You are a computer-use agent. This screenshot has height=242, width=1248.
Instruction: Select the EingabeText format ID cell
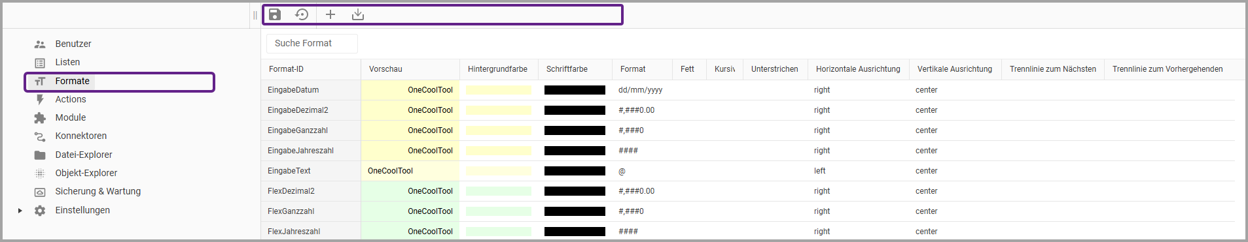[311, 171]
